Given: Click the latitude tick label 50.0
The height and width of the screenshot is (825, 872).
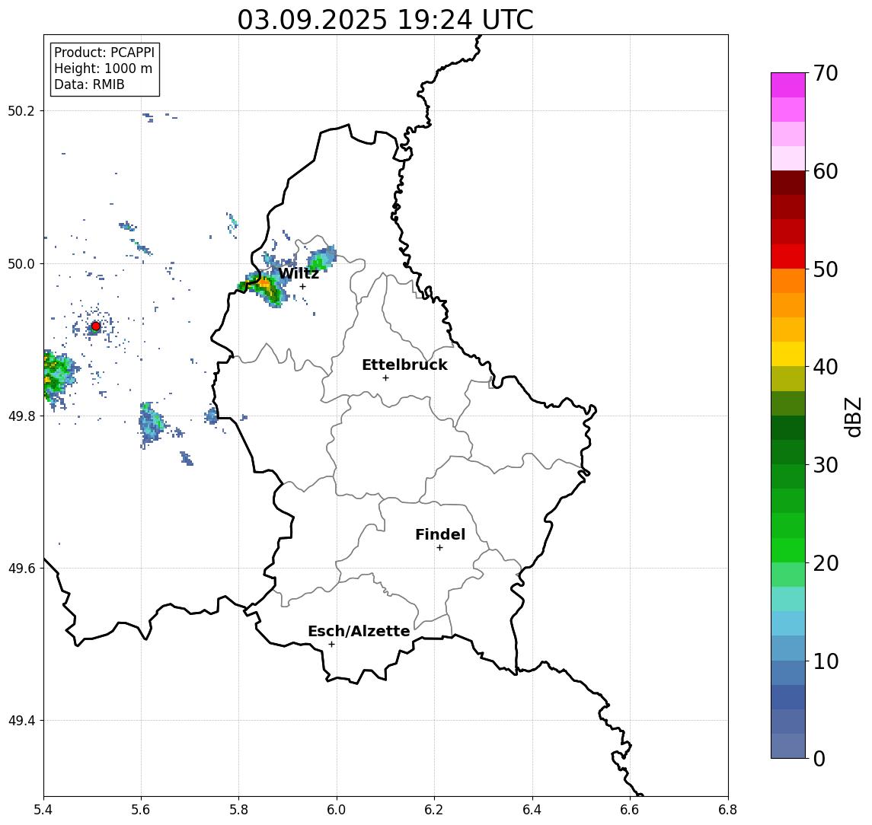Looking at the screenshot, I should click(x=21, y=263).
